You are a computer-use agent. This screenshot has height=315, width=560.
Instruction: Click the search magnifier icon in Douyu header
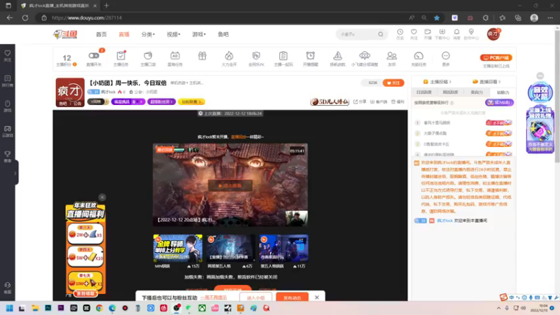click(x=380, y=34)
